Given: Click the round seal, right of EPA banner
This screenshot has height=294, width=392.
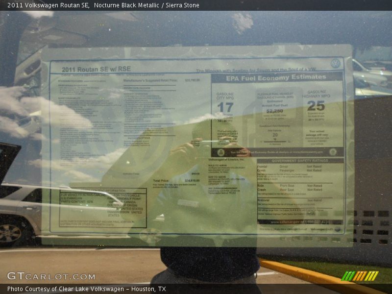Looking at the screenshot, I should (333, 152).
